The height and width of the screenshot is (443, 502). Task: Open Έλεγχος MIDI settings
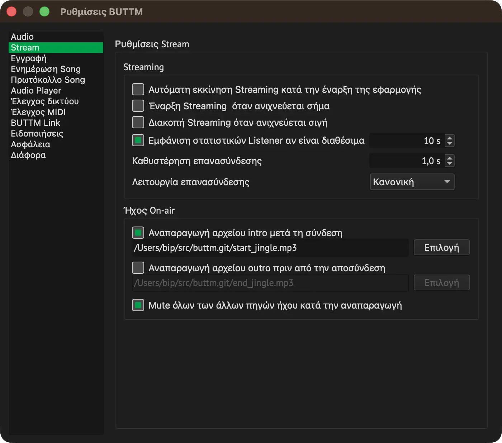(56, 112)
